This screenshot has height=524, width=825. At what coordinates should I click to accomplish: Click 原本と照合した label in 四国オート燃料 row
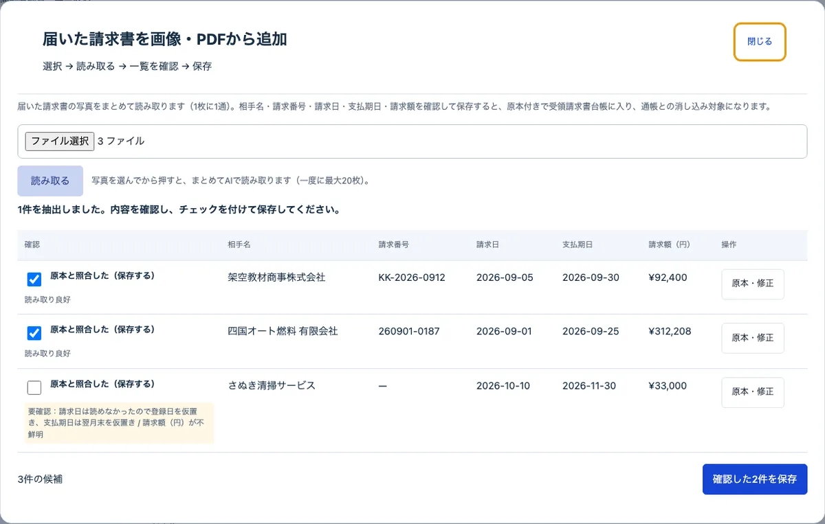(x=102, y=329)
